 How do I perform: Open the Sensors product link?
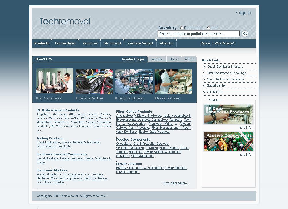pos(77,158)
